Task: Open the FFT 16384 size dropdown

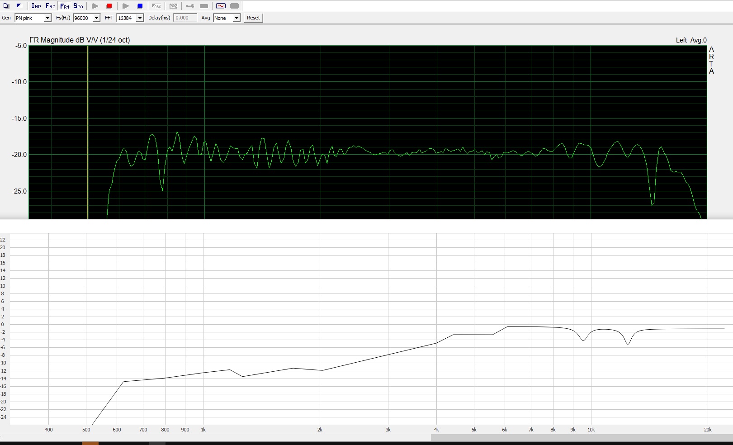Action: [x=140, y=18]
